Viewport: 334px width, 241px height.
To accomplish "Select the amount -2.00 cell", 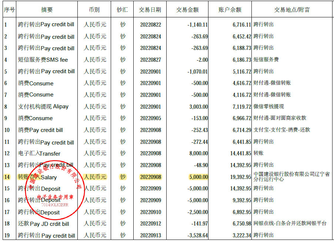I will point(202,60).
